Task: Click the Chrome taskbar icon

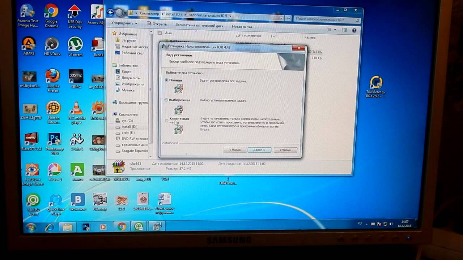Action: 122,227
